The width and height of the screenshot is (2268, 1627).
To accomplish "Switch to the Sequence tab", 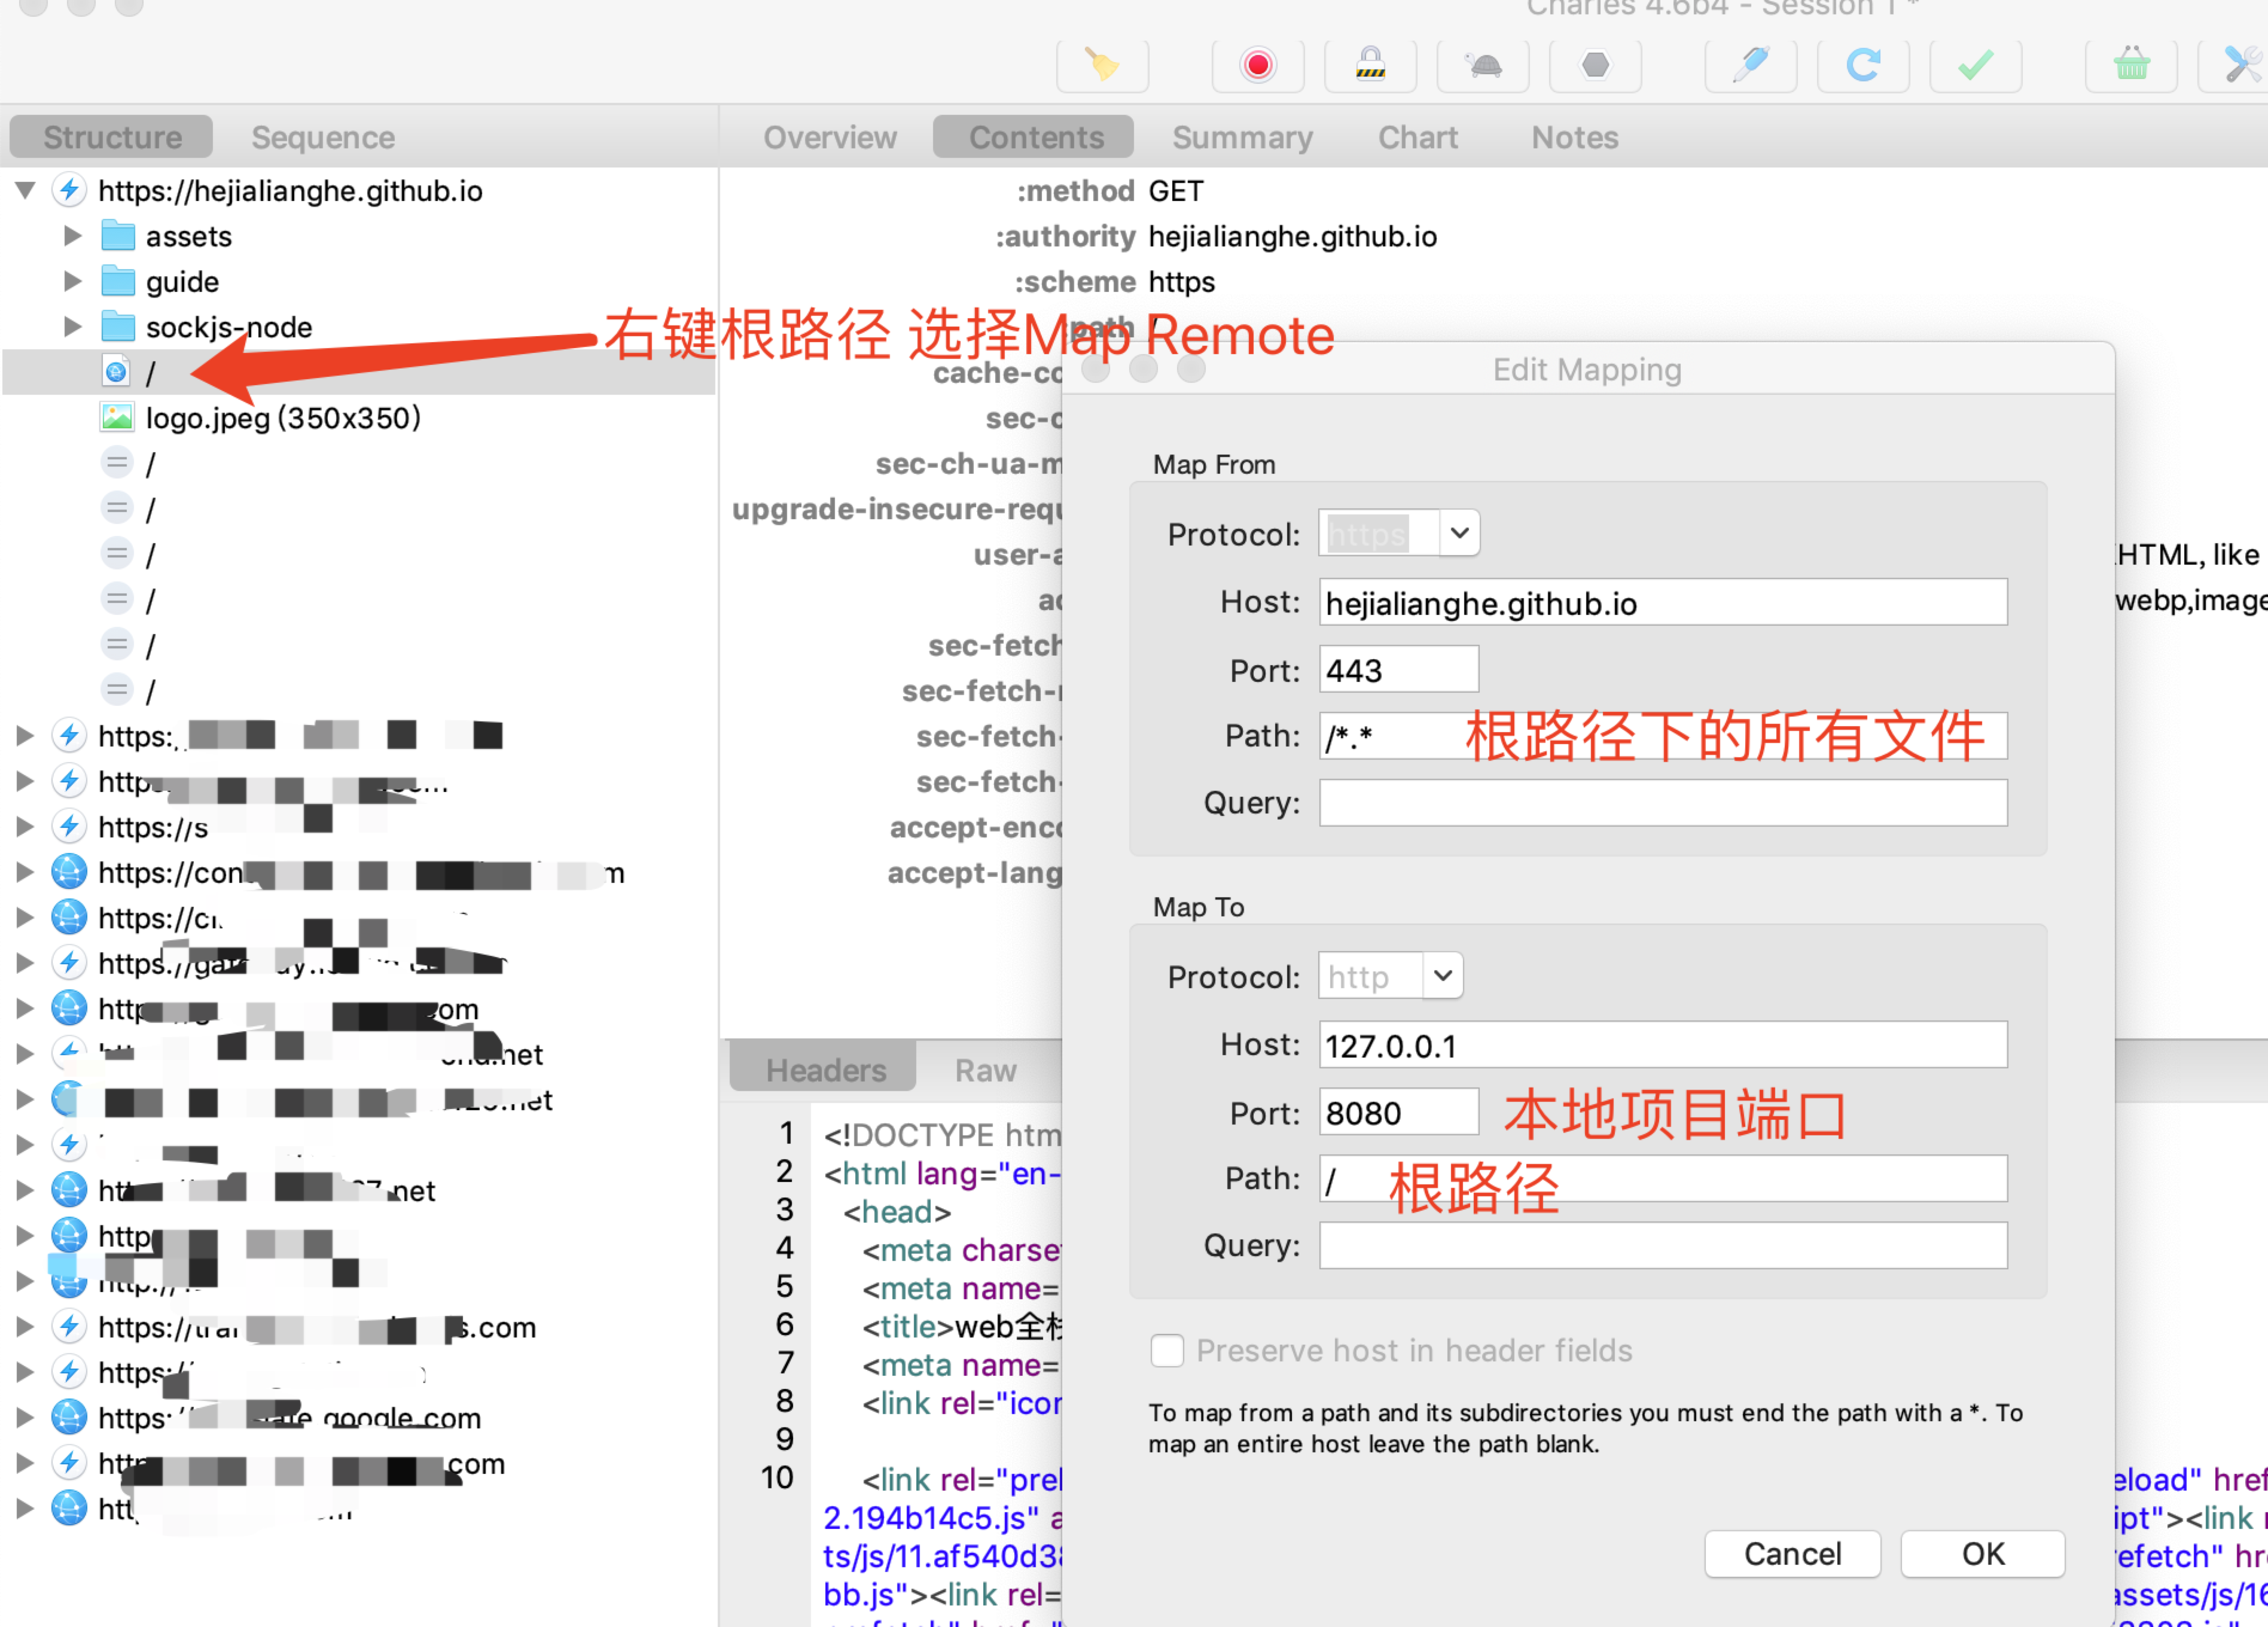I will pos(323,137).
